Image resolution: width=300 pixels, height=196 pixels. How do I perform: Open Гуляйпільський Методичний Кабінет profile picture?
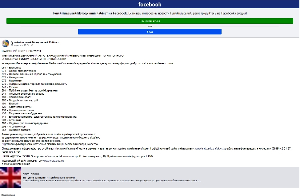coord(5,43)
